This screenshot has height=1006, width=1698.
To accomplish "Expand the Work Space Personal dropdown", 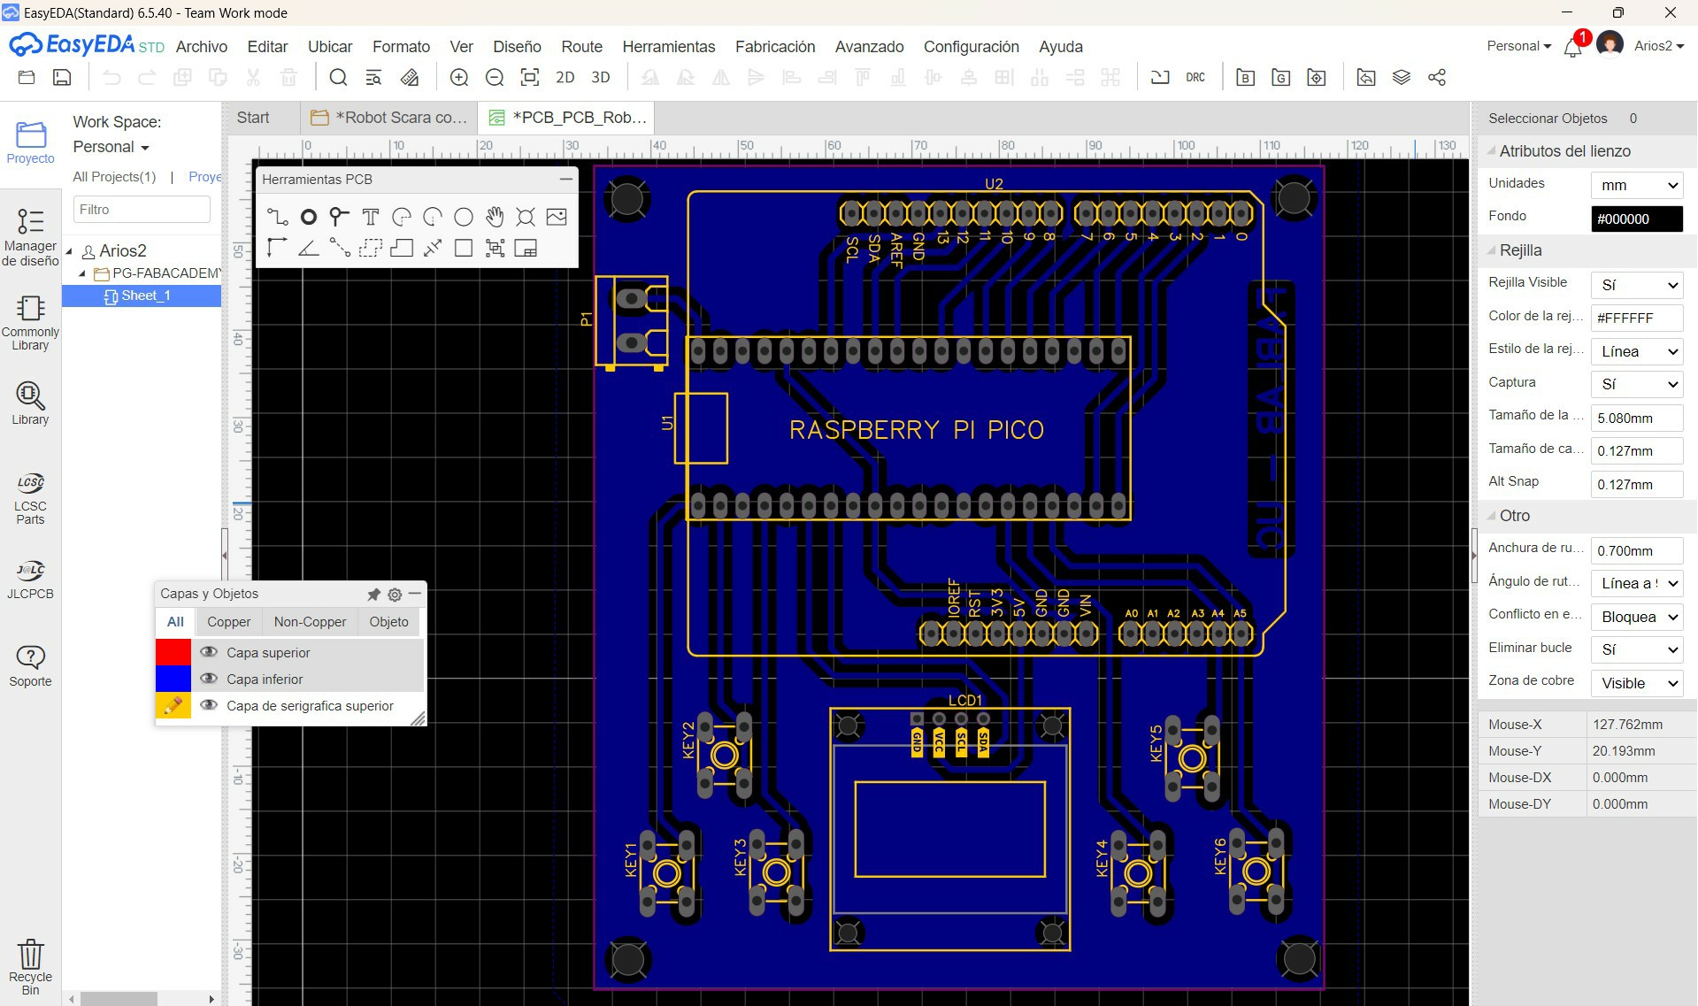I will click(111, 147).
